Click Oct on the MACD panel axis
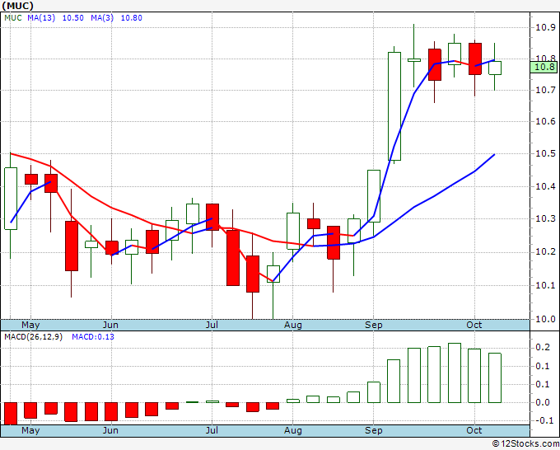The width and height of the screenshot is (560, 450). tap(474, 430)
